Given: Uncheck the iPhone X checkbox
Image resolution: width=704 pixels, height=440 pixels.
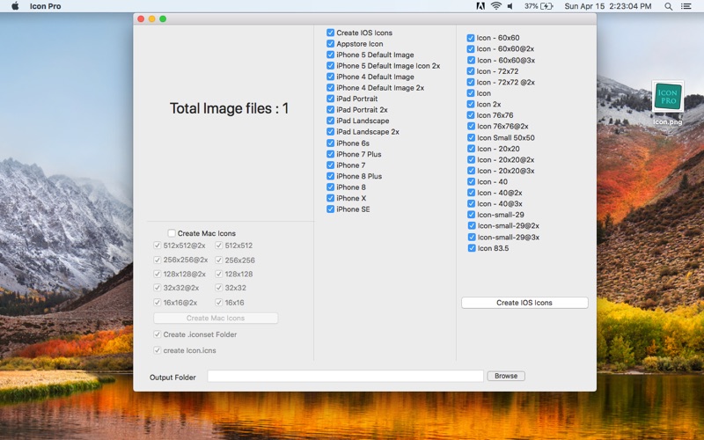Looking at the screenshot, I should (x=331, y=198).
